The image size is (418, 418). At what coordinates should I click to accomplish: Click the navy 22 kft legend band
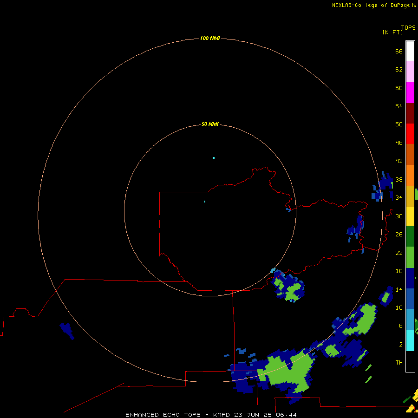[410, 278]
